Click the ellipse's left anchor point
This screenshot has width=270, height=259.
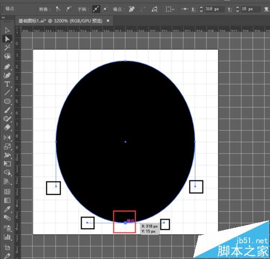56,142
